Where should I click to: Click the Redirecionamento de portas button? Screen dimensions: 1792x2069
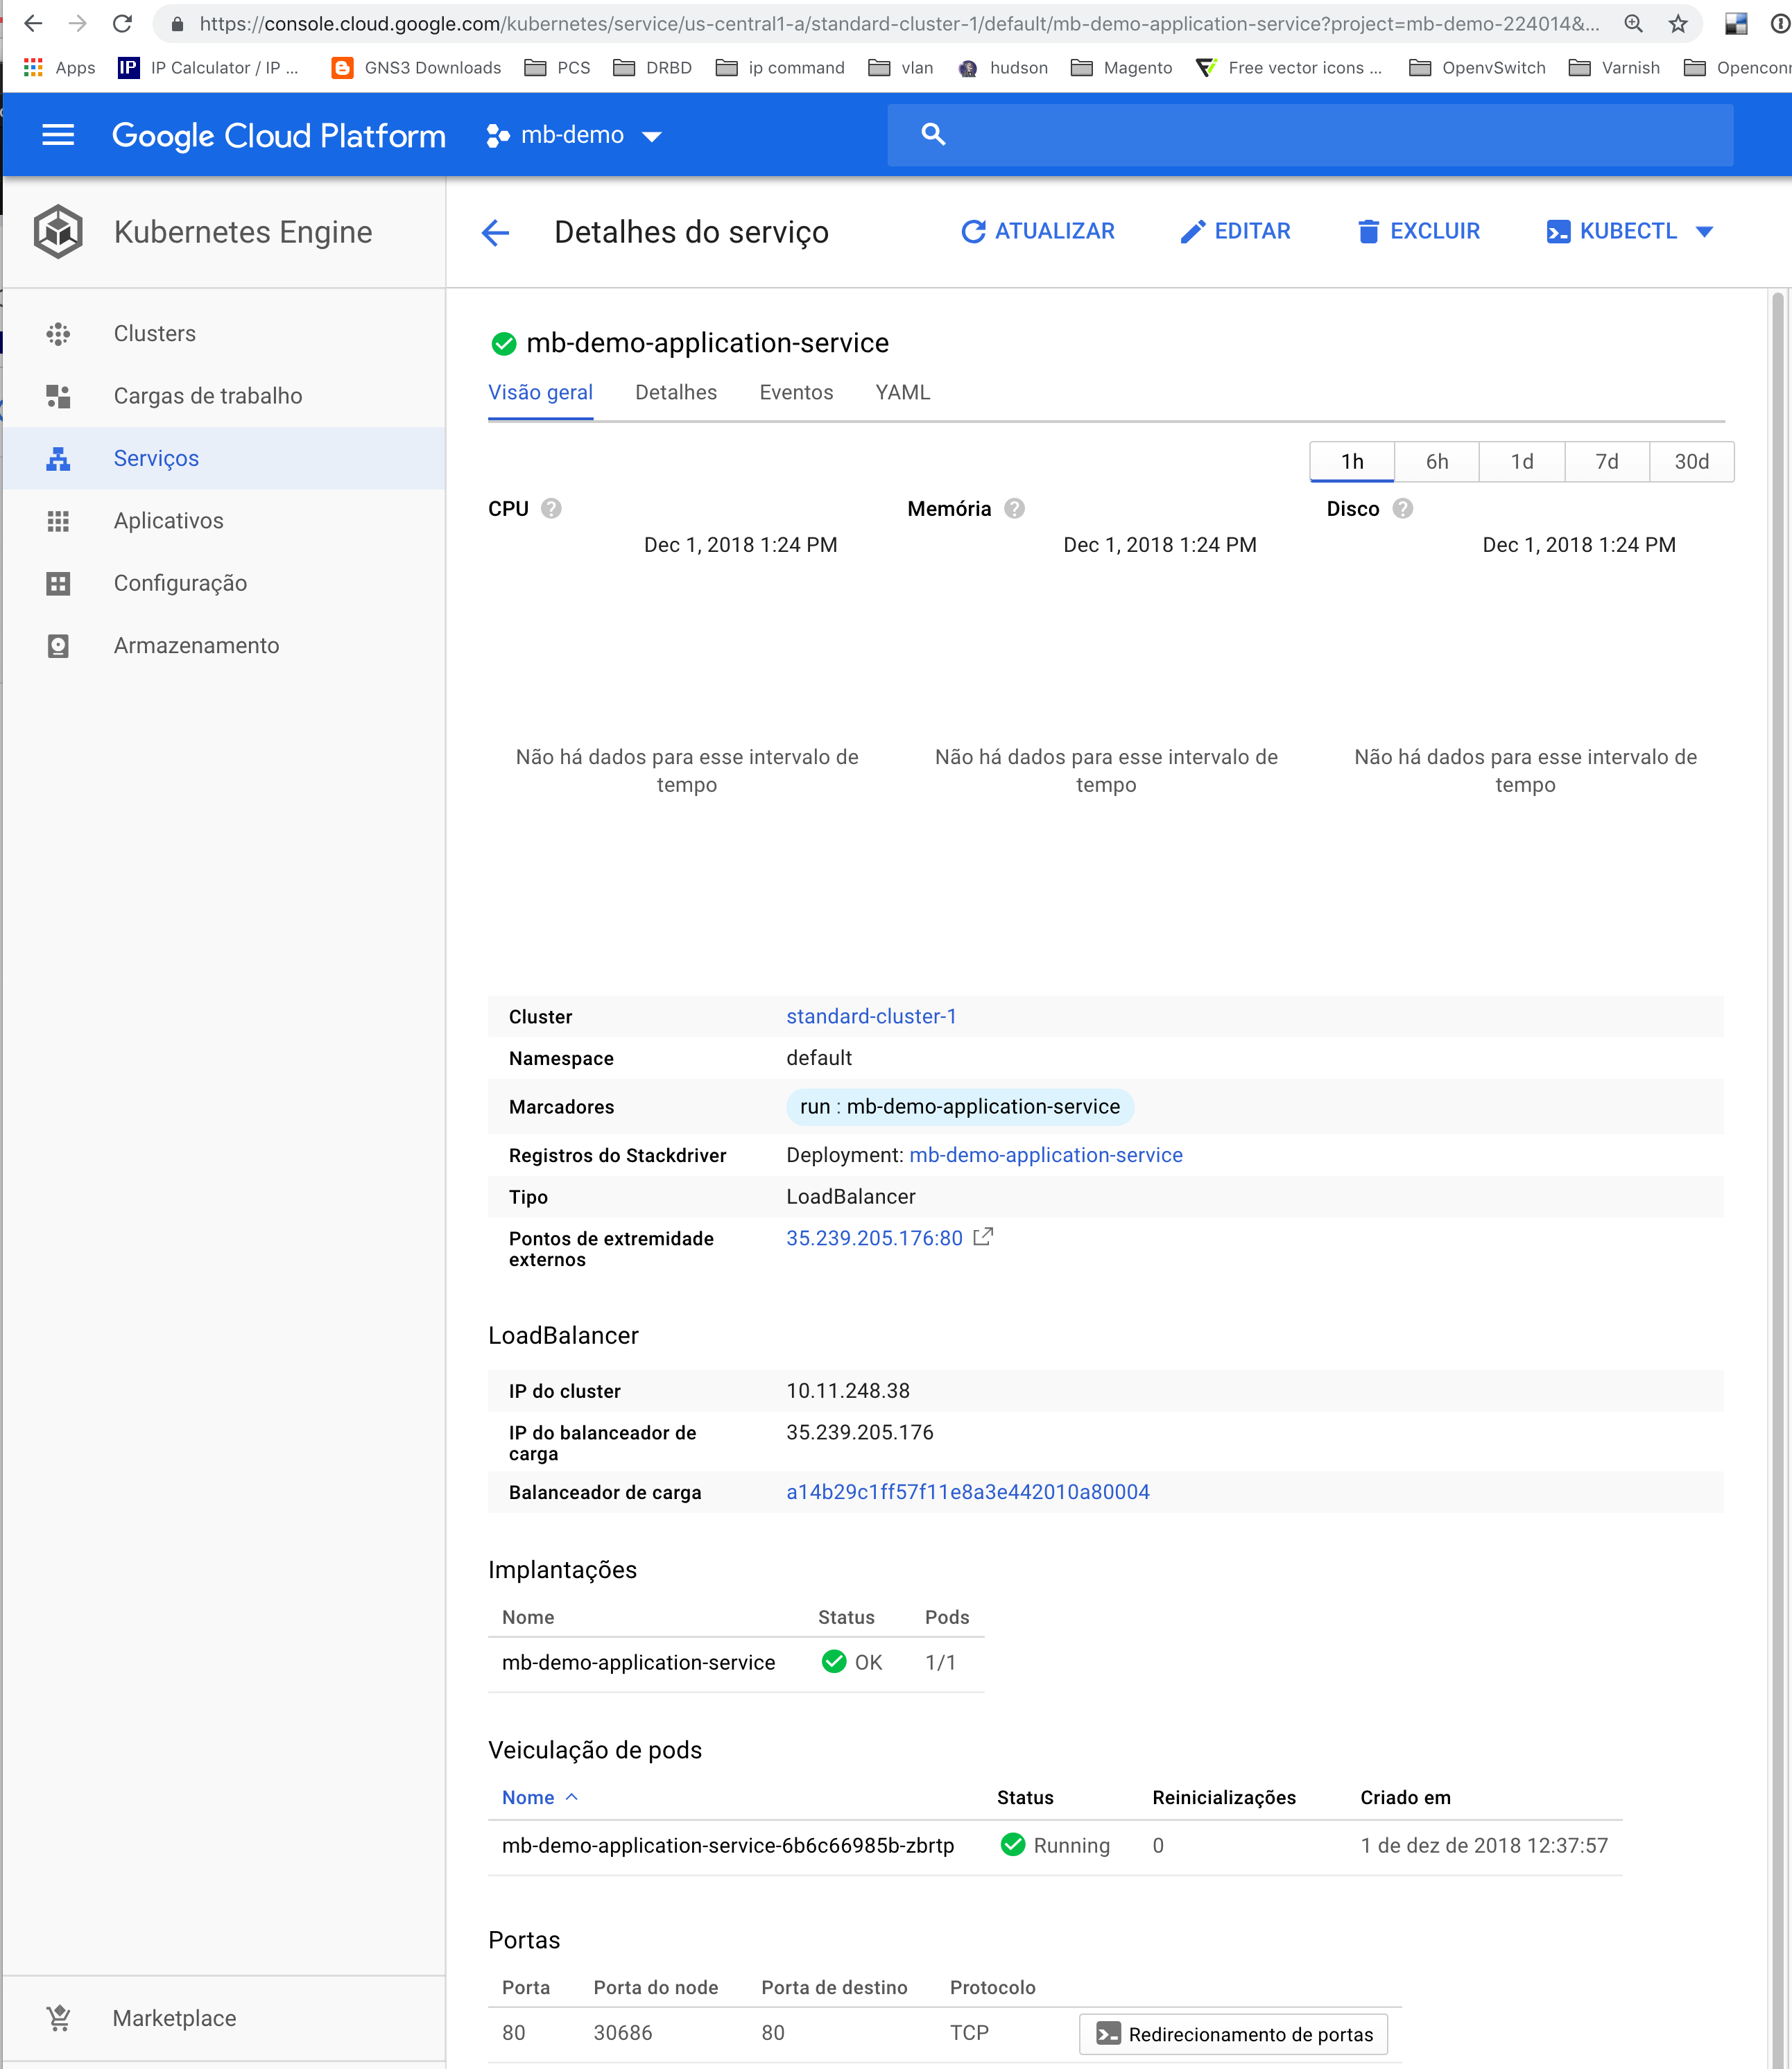pos(1234,2034)
